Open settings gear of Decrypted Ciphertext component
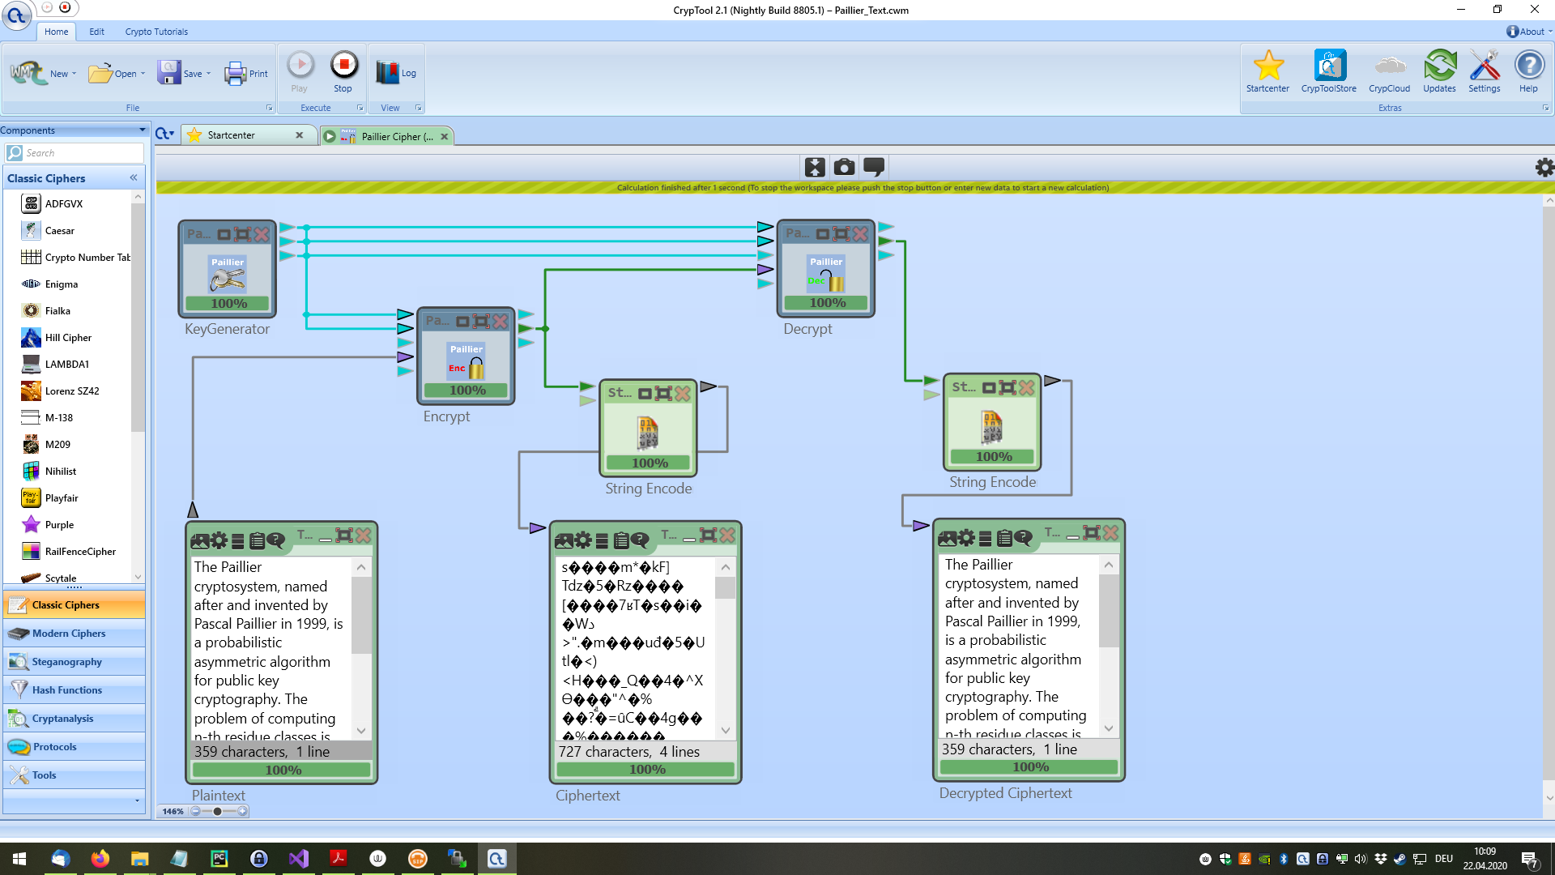 966,537
